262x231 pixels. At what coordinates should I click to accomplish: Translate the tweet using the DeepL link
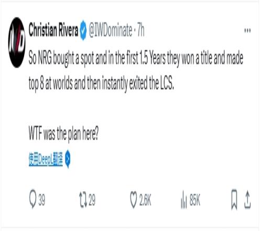coord(46,159)
